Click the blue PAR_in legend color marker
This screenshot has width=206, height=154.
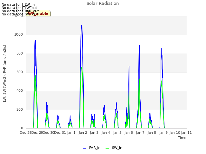84,148
